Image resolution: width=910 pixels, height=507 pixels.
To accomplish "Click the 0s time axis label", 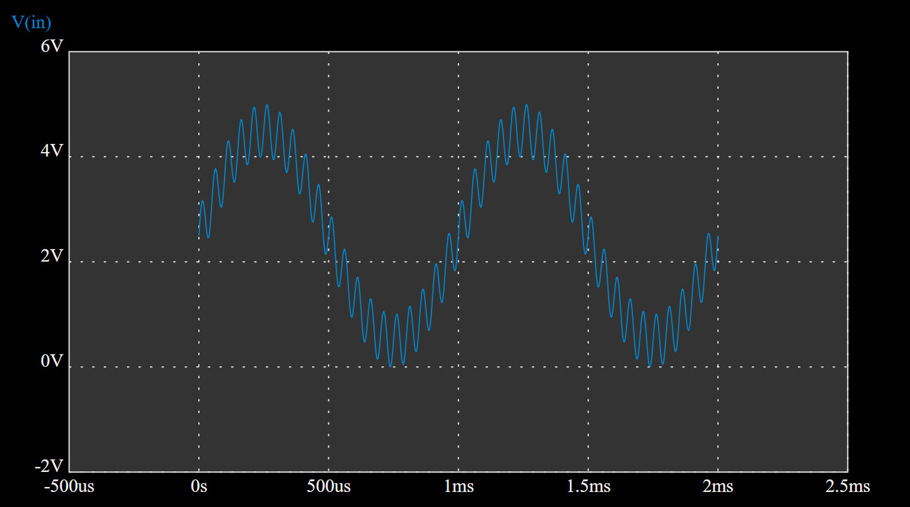I will click(199, 486).
